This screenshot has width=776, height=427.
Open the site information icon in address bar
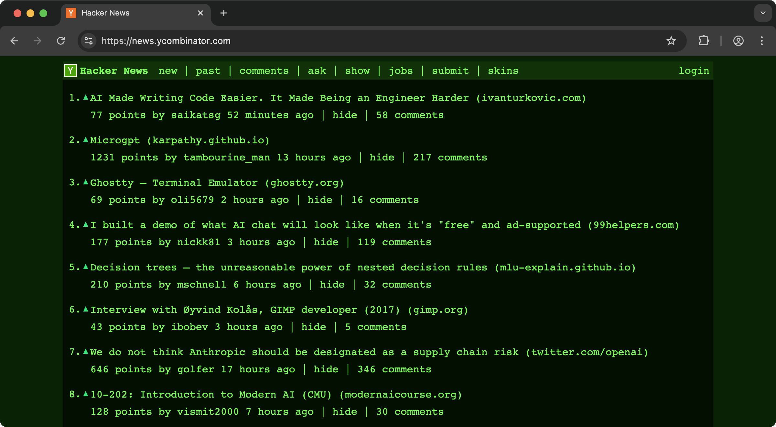coord(89,41)
